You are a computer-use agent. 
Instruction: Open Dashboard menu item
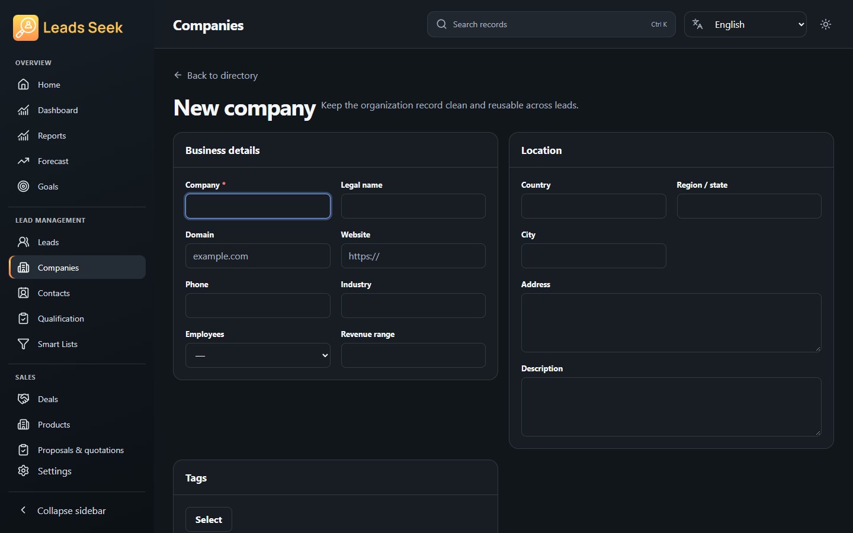tap(77, 110)
